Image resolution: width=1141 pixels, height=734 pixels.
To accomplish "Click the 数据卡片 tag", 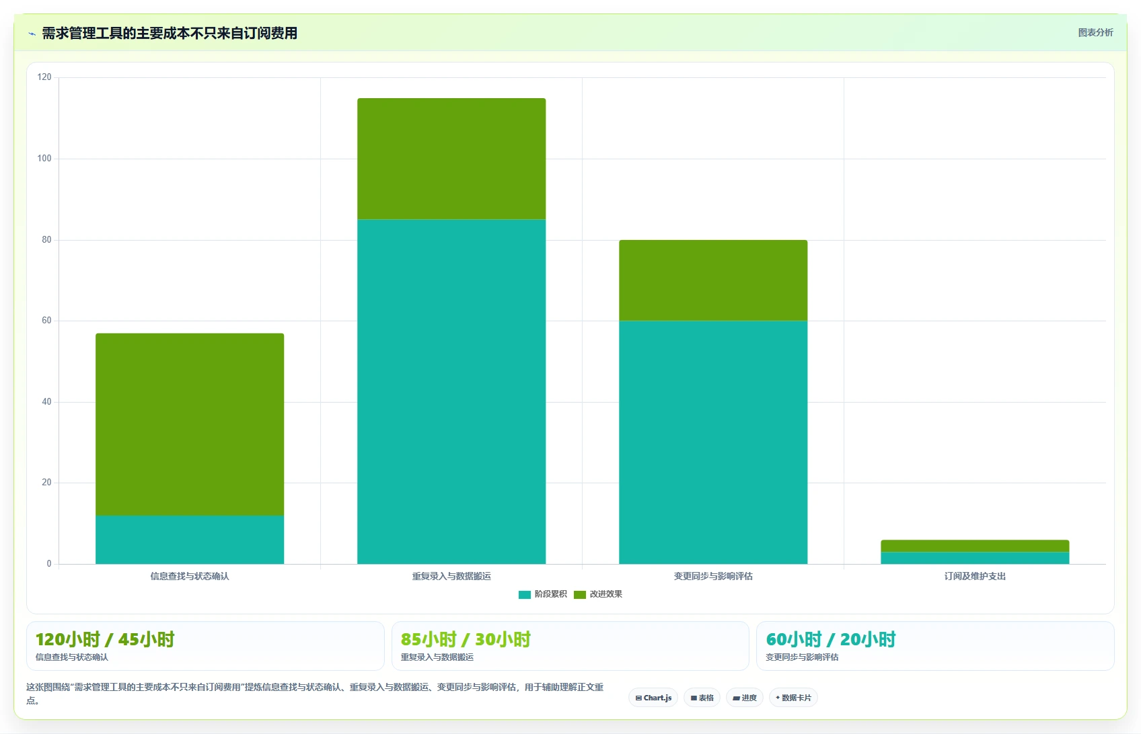I will coord(793,698).
